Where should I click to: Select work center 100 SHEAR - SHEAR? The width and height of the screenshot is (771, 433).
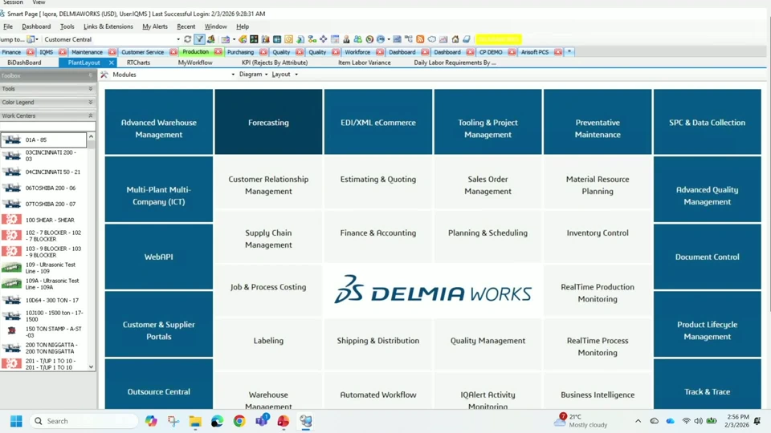click(x=43, y=220)
